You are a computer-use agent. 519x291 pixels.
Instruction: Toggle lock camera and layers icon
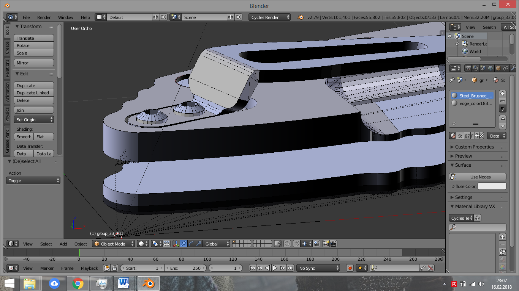[x=277, y=244]
